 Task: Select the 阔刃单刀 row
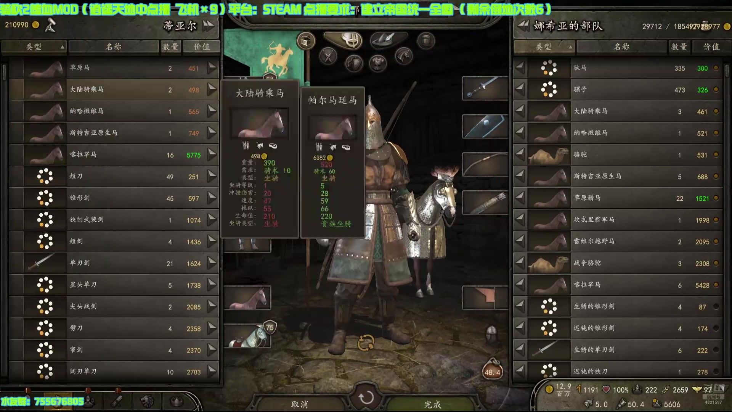coord(114,372)
